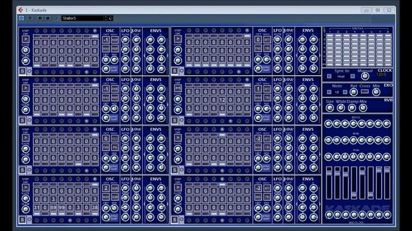This screenshot has height=231, width=412.
Task: Toggle the Sync button in top-left synth OSC section
Action: coord(115,69)
